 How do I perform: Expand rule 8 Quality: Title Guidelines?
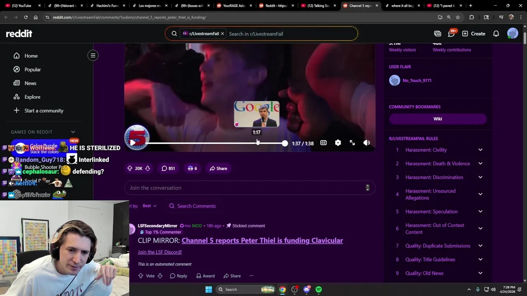point(480,259)
